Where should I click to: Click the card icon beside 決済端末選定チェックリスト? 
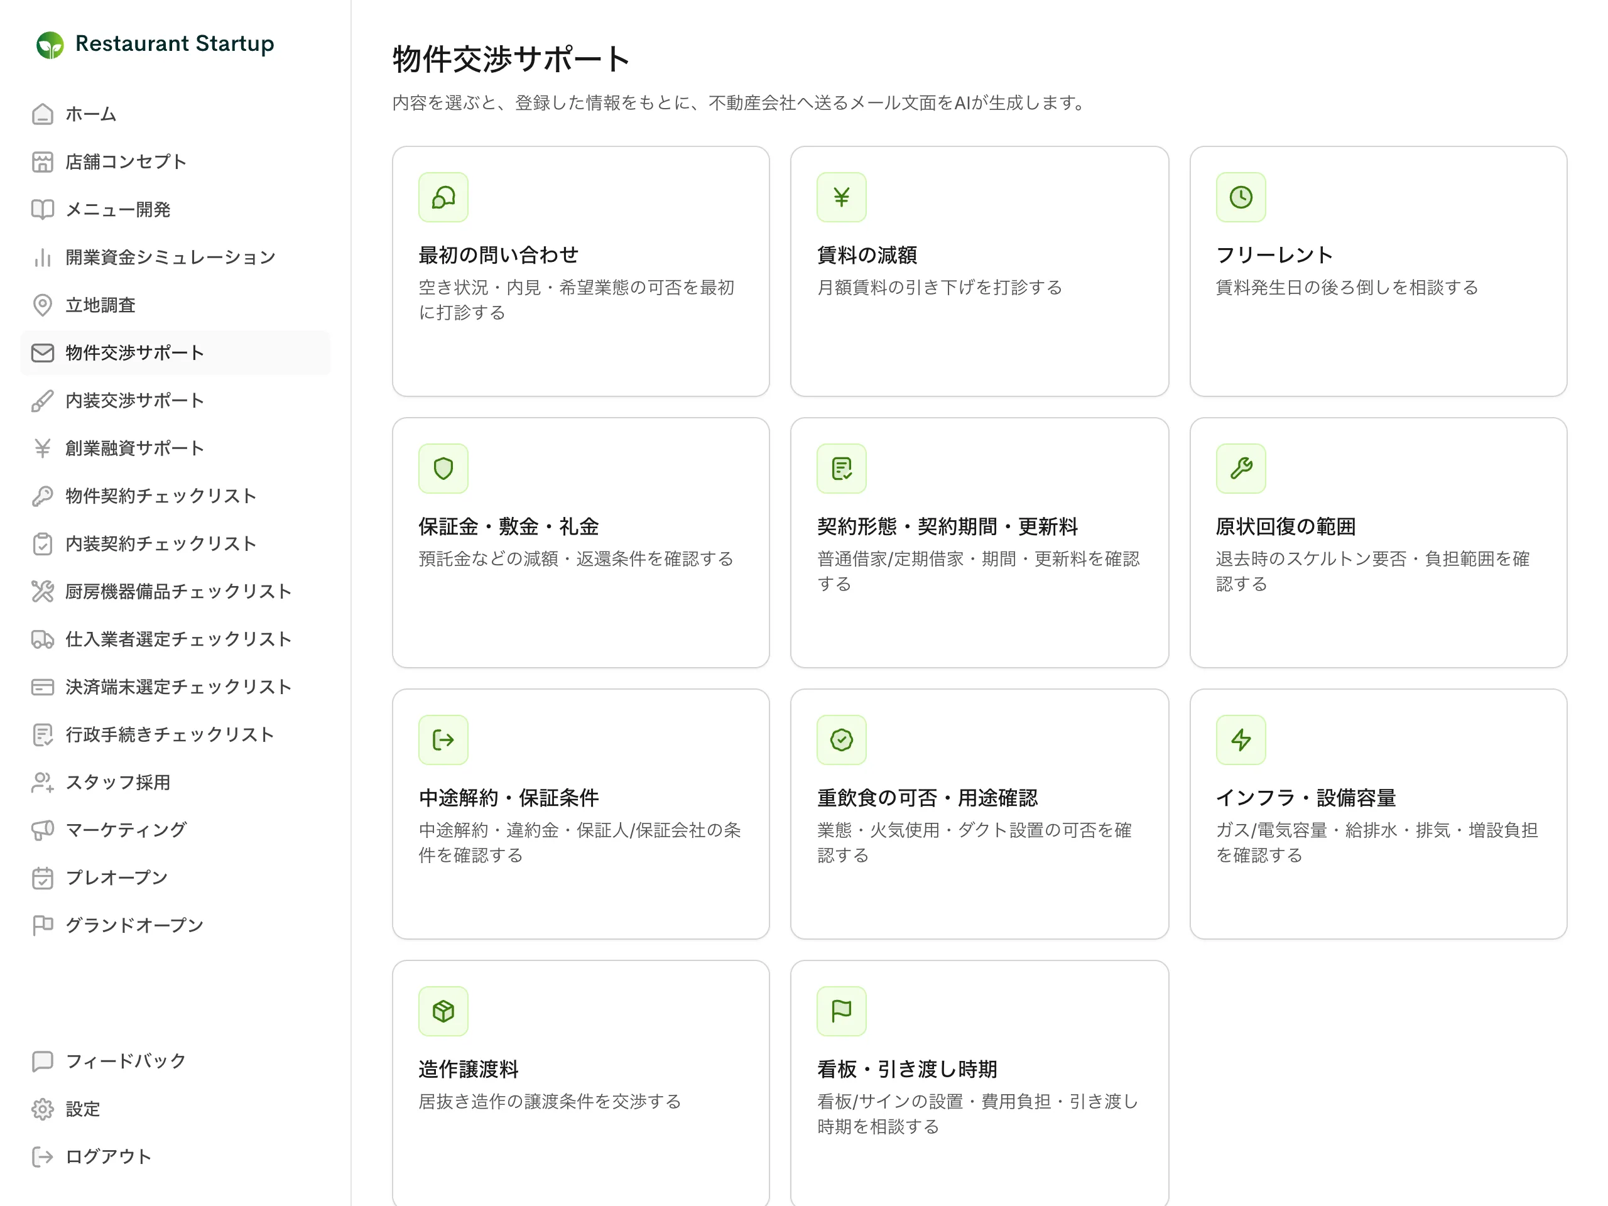tap(42, 687)
